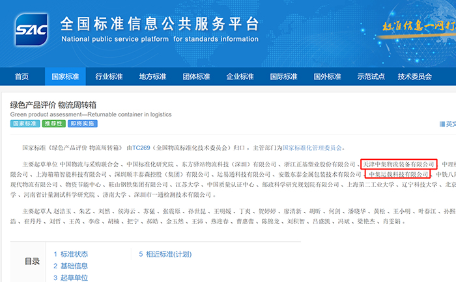Switch to the 团体标准 section

coord(196,77)
